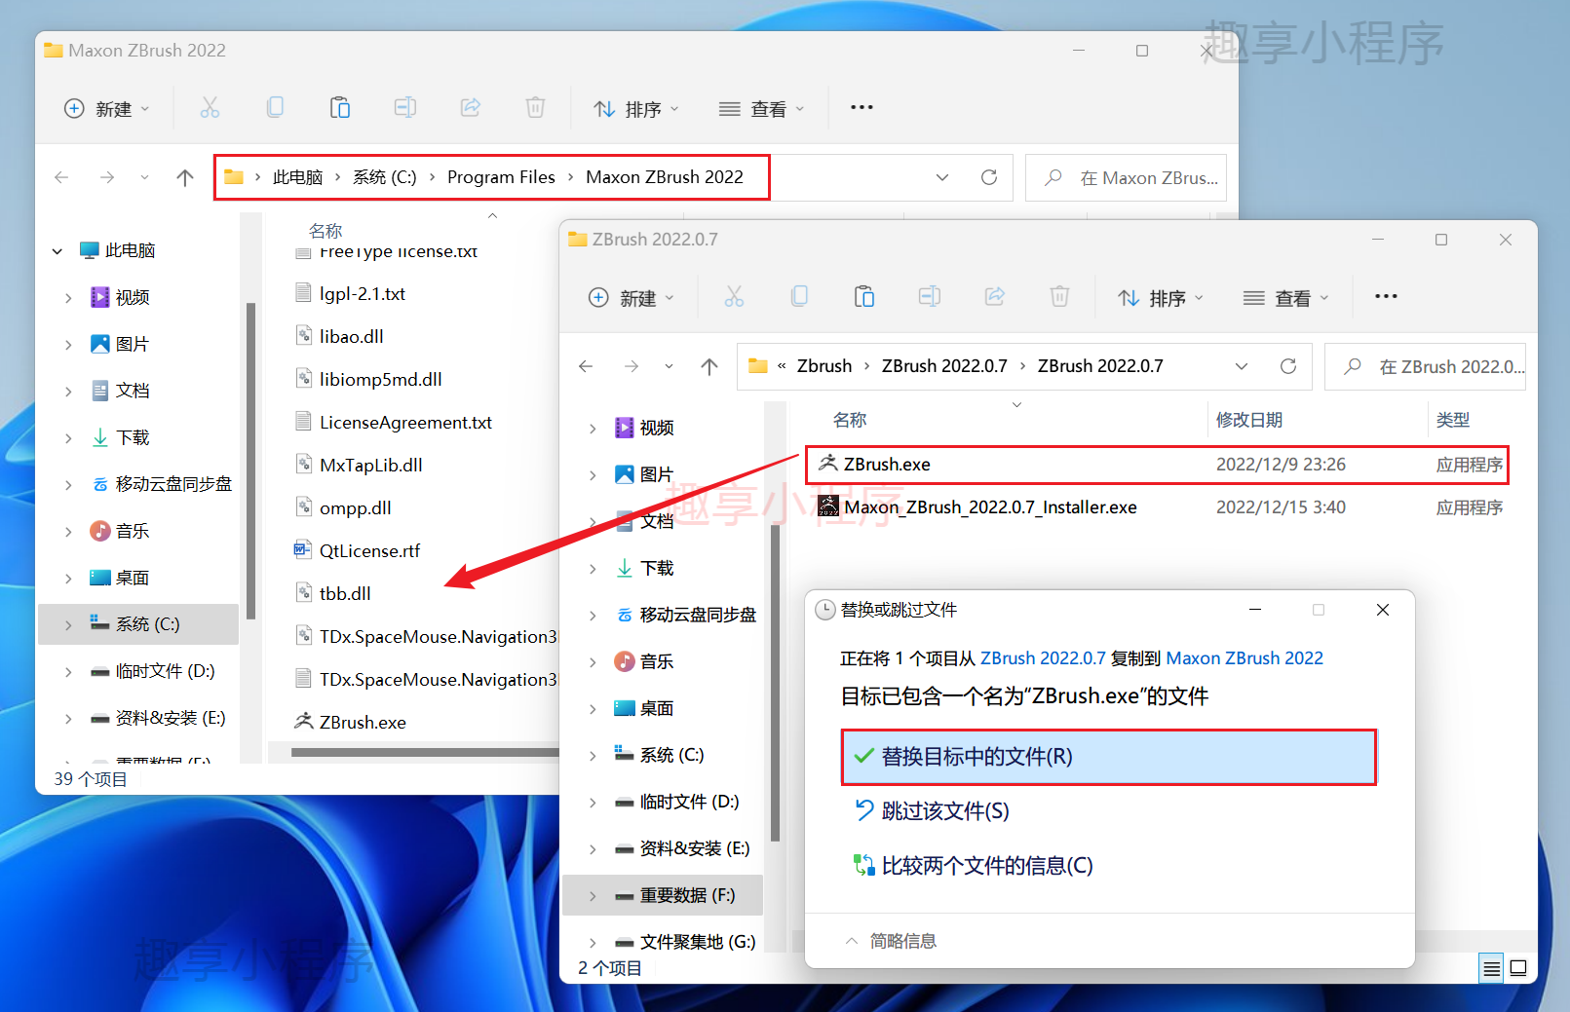Click Rename icon in Maxon ZBrush 2022 window
Image resolution: width=1570 pixels, height=1012 pixels.
click(x=405, y=108)
